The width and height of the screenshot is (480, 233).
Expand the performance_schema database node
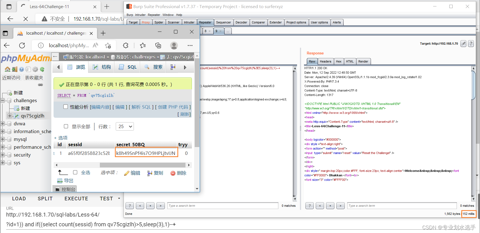(x=3, y=147)
